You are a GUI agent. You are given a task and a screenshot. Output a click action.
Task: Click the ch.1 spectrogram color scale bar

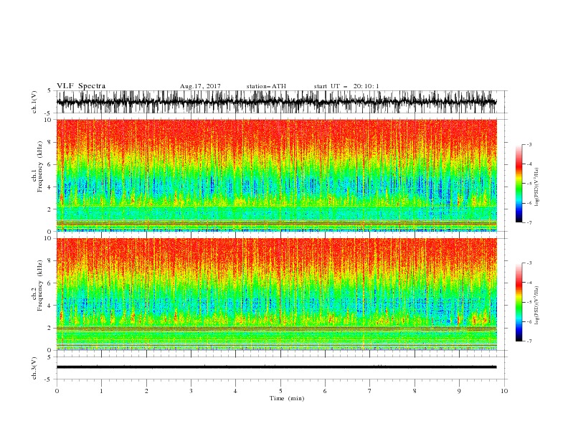point(519,184)
